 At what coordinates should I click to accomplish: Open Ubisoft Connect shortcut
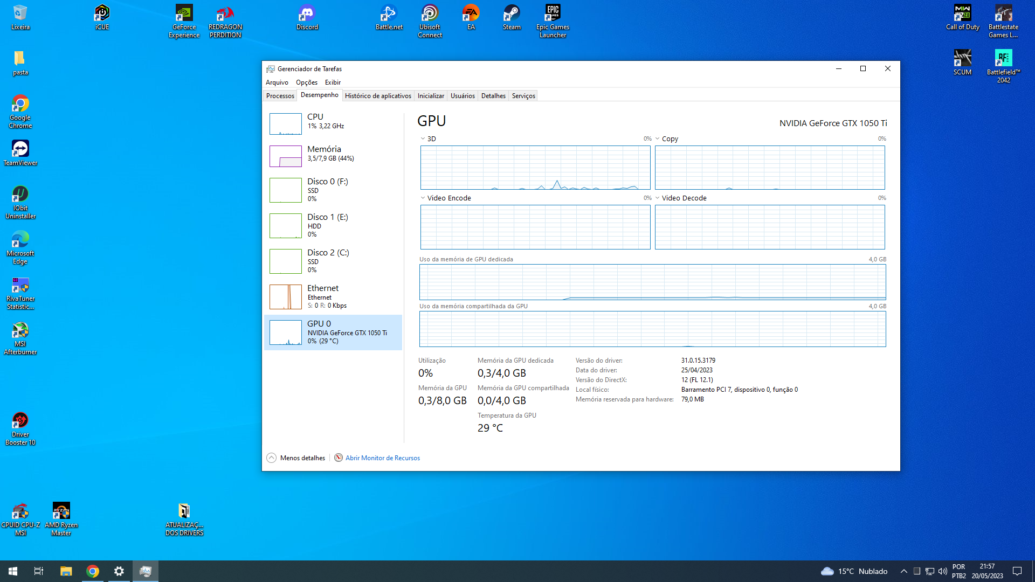point(430,21)
